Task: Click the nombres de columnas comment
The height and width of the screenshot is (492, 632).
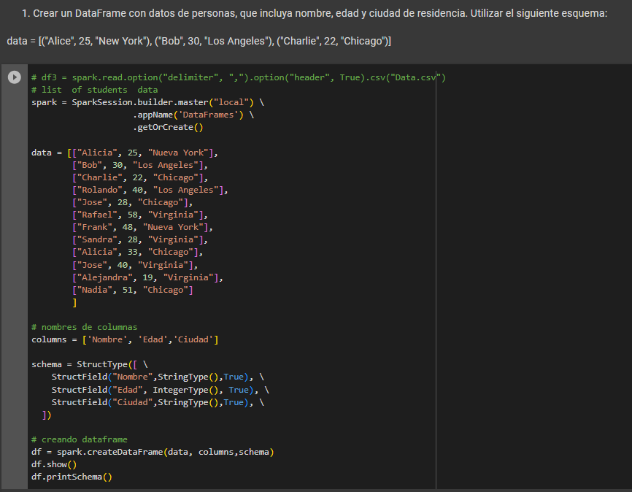Action: click(90, 326)
